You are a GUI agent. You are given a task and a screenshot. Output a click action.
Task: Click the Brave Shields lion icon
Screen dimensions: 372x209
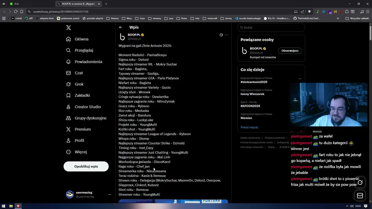point(309,12)
